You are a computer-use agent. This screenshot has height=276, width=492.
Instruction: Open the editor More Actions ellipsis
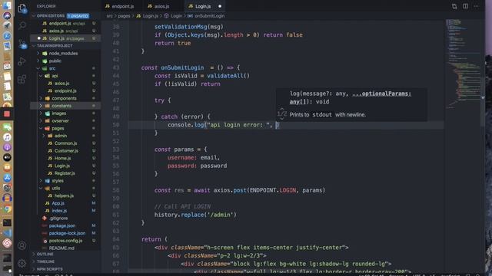click(477, 6)
